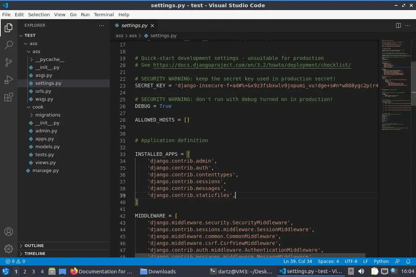416x277 pixels.
Task: Open the Source Control view
Action: pos(9,62)
